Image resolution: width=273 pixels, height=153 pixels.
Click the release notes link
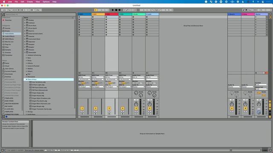point(34,150)
